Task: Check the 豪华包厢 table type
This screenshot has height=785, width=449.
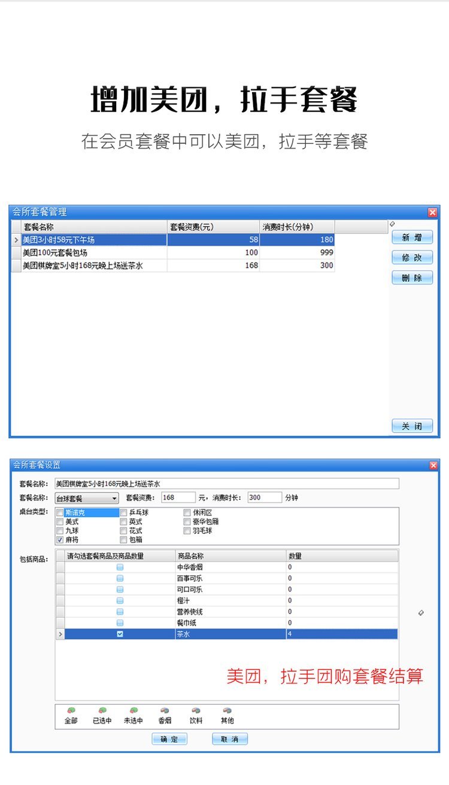Action: (187, 522)
